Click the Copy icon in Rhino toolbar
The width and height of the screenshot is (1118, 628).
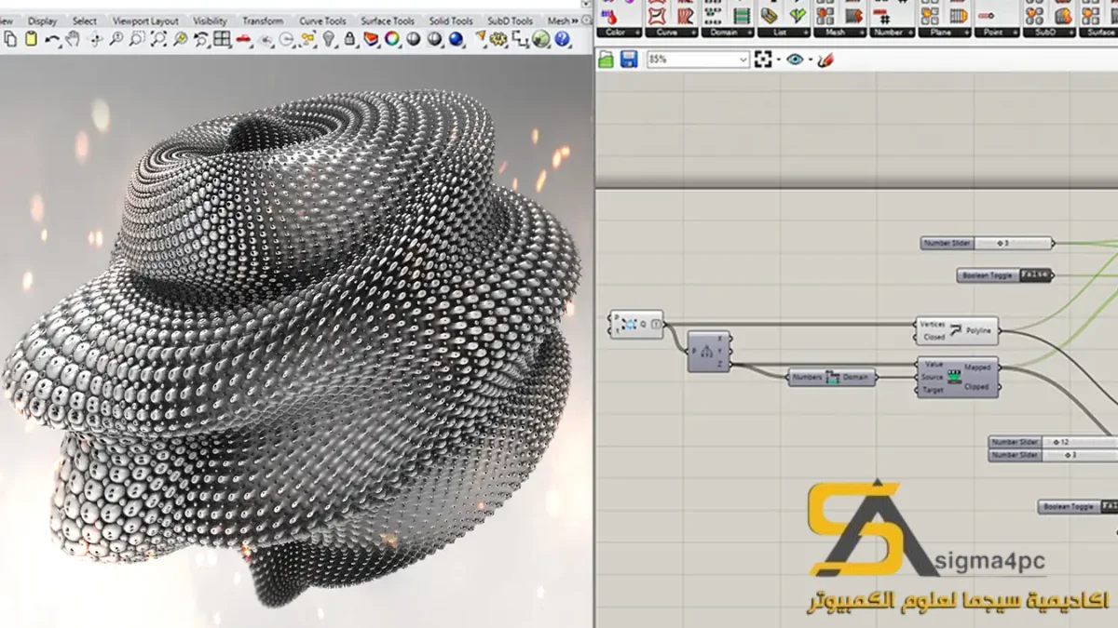coord(9,39)
